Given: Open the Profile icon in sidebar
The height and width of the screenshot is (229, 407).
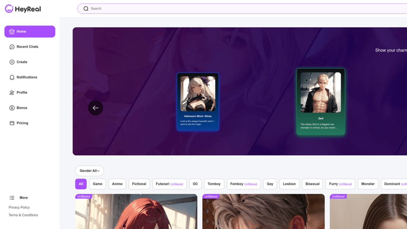Looking at the screenshot, I should [x=12, y=93].
